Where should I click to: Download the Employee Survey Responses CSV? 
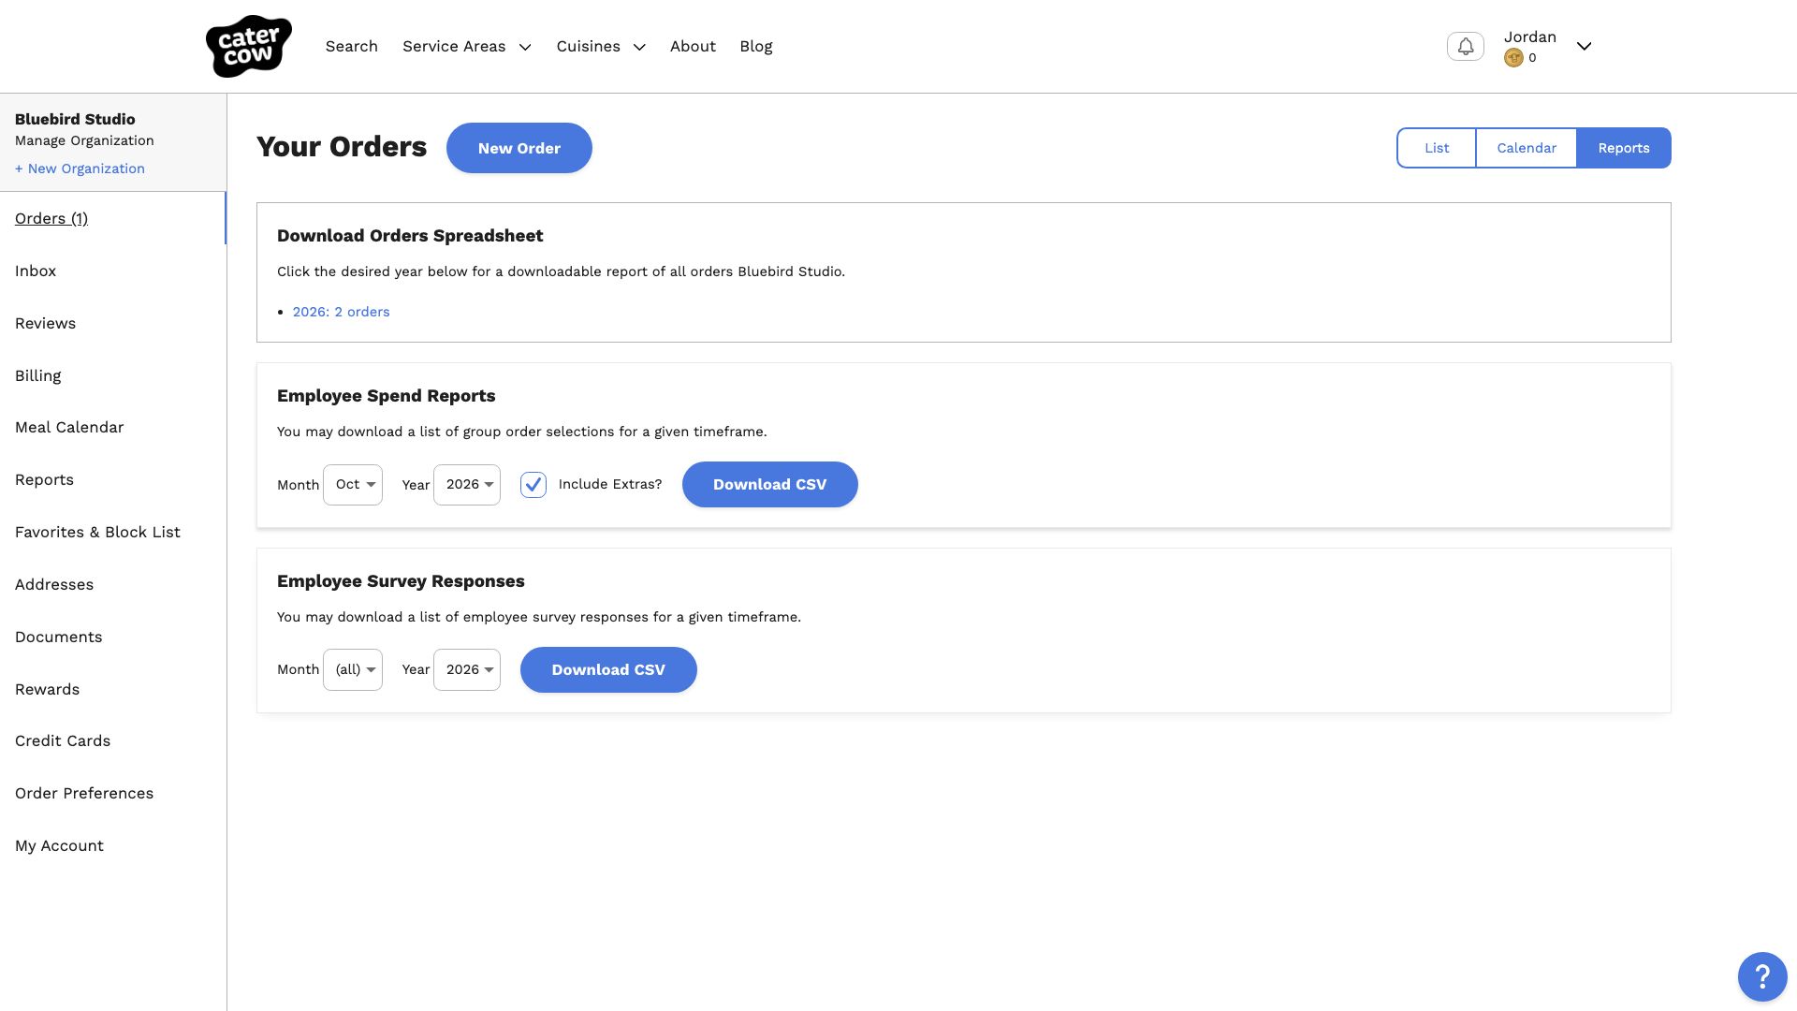tap(608, 669)
